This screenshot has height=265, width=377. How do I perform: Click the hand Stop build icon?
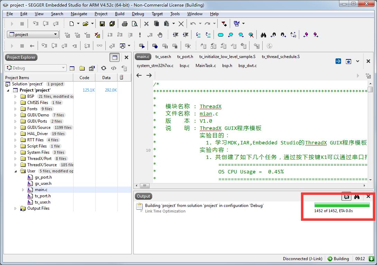[160, 35]
